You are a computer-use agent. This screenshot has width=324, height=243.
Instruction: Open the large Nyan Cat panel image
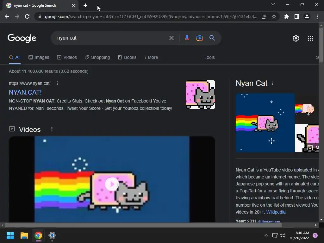click(265, 123)
